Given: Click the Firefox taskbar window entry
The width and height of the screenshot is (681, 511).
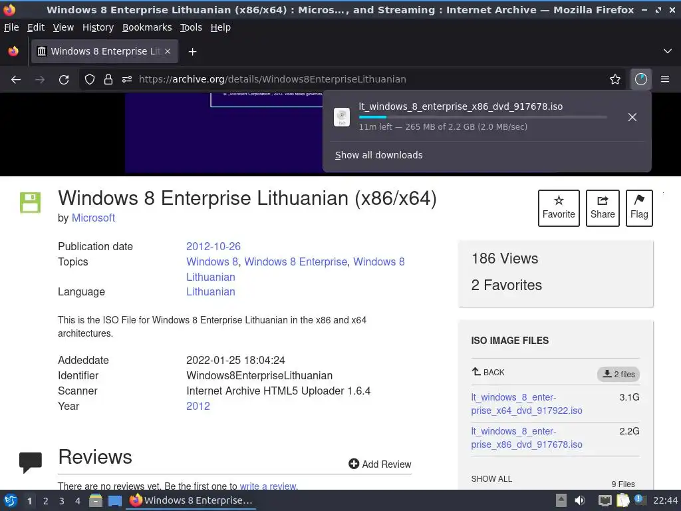Looking at the screenshot, I should click(191, 500).
